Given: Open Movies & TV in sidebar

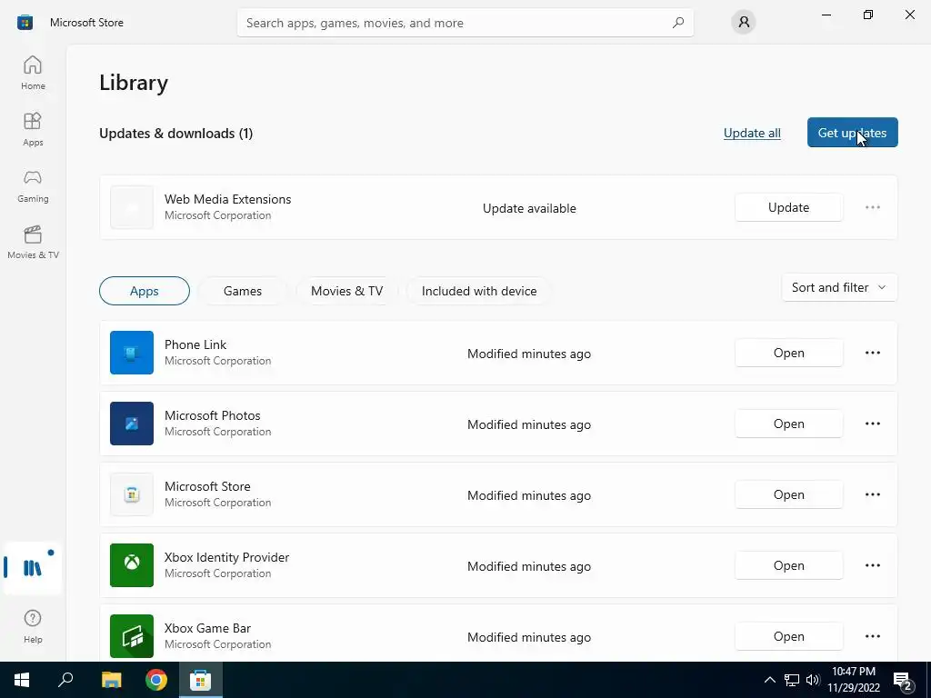Looking at the screenshot, I should coord(33,242).
